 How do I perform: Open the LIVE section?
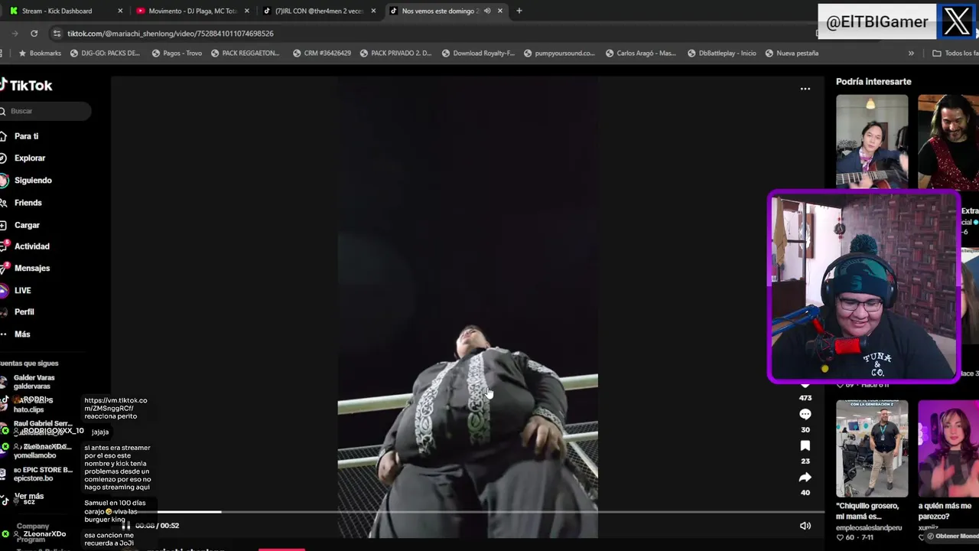click(x=16, y=290)
